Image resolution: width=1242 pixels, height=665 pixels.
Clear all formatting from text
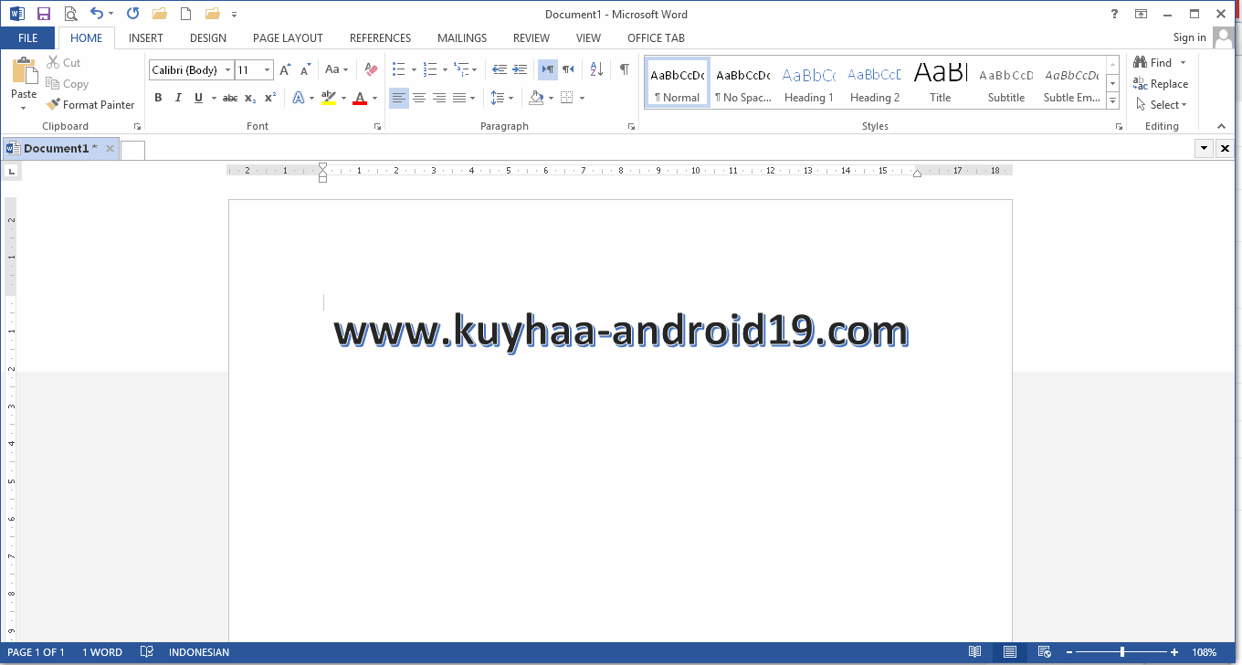tap(371, 70)
